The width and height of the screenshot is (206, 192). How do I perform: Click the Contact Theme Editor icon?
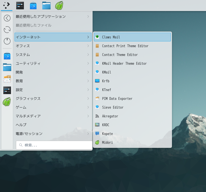point(97,55)
